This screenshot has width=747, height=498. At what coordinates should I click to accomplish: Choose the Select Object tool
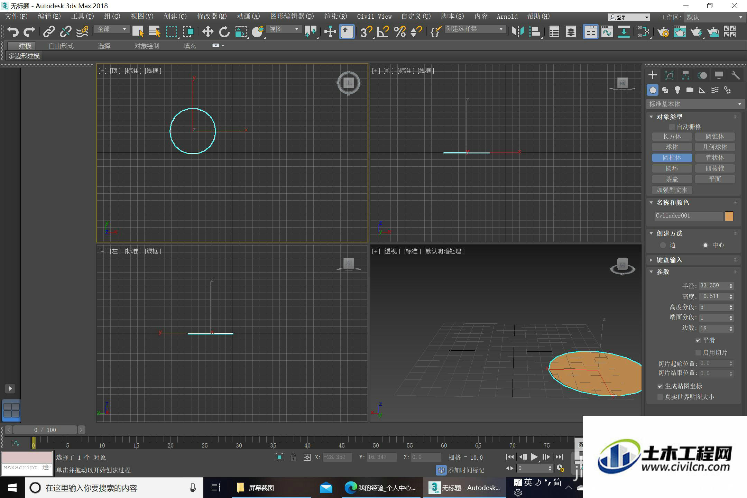tap(138, 31)
